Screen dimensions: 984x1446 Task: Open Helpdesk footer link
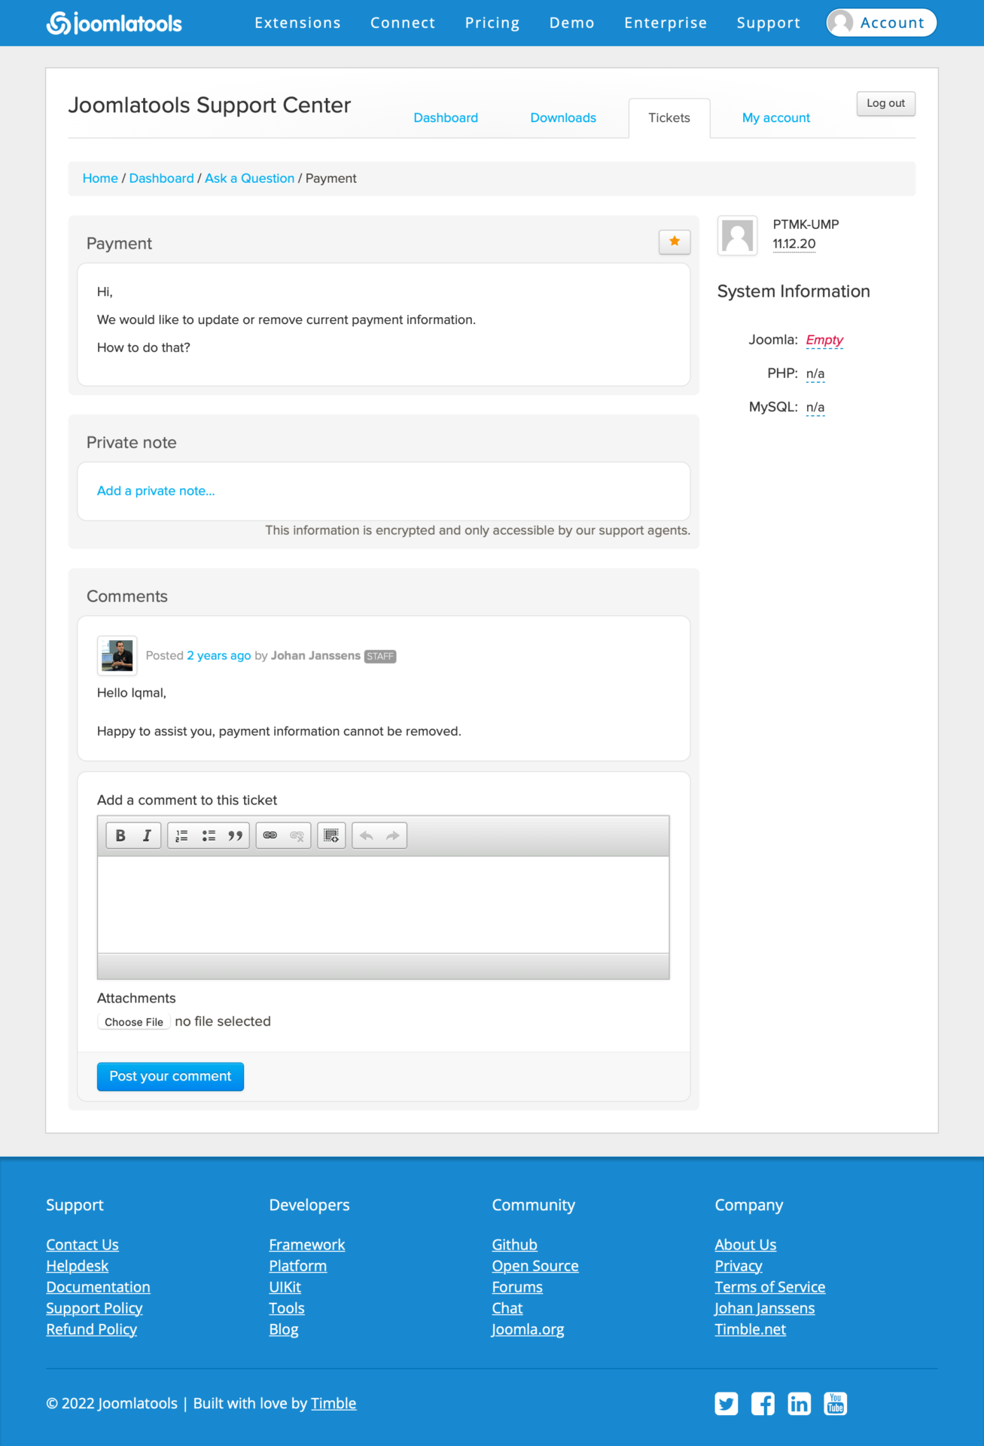(78, 1266)
